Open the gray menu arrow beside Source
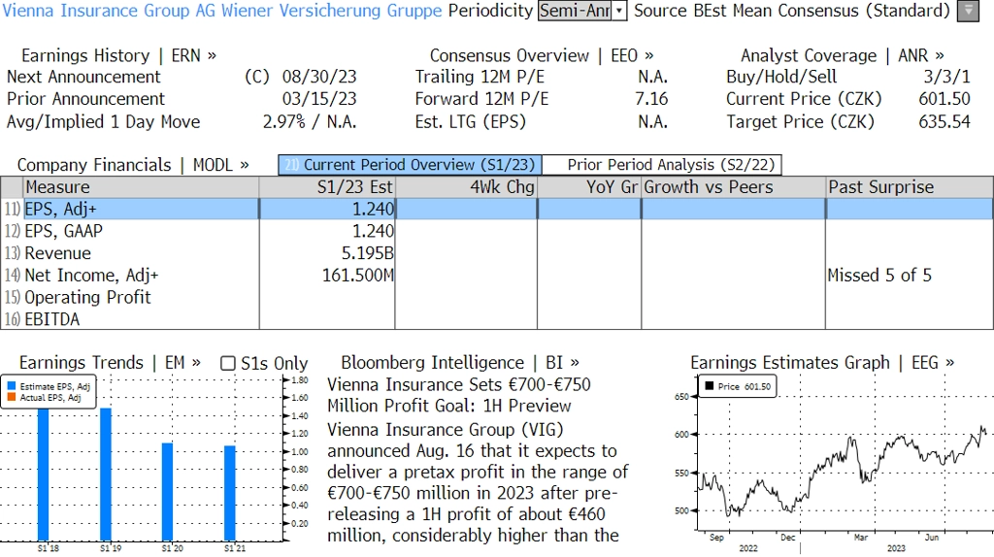The image size is (994, 557). (968, 11)
